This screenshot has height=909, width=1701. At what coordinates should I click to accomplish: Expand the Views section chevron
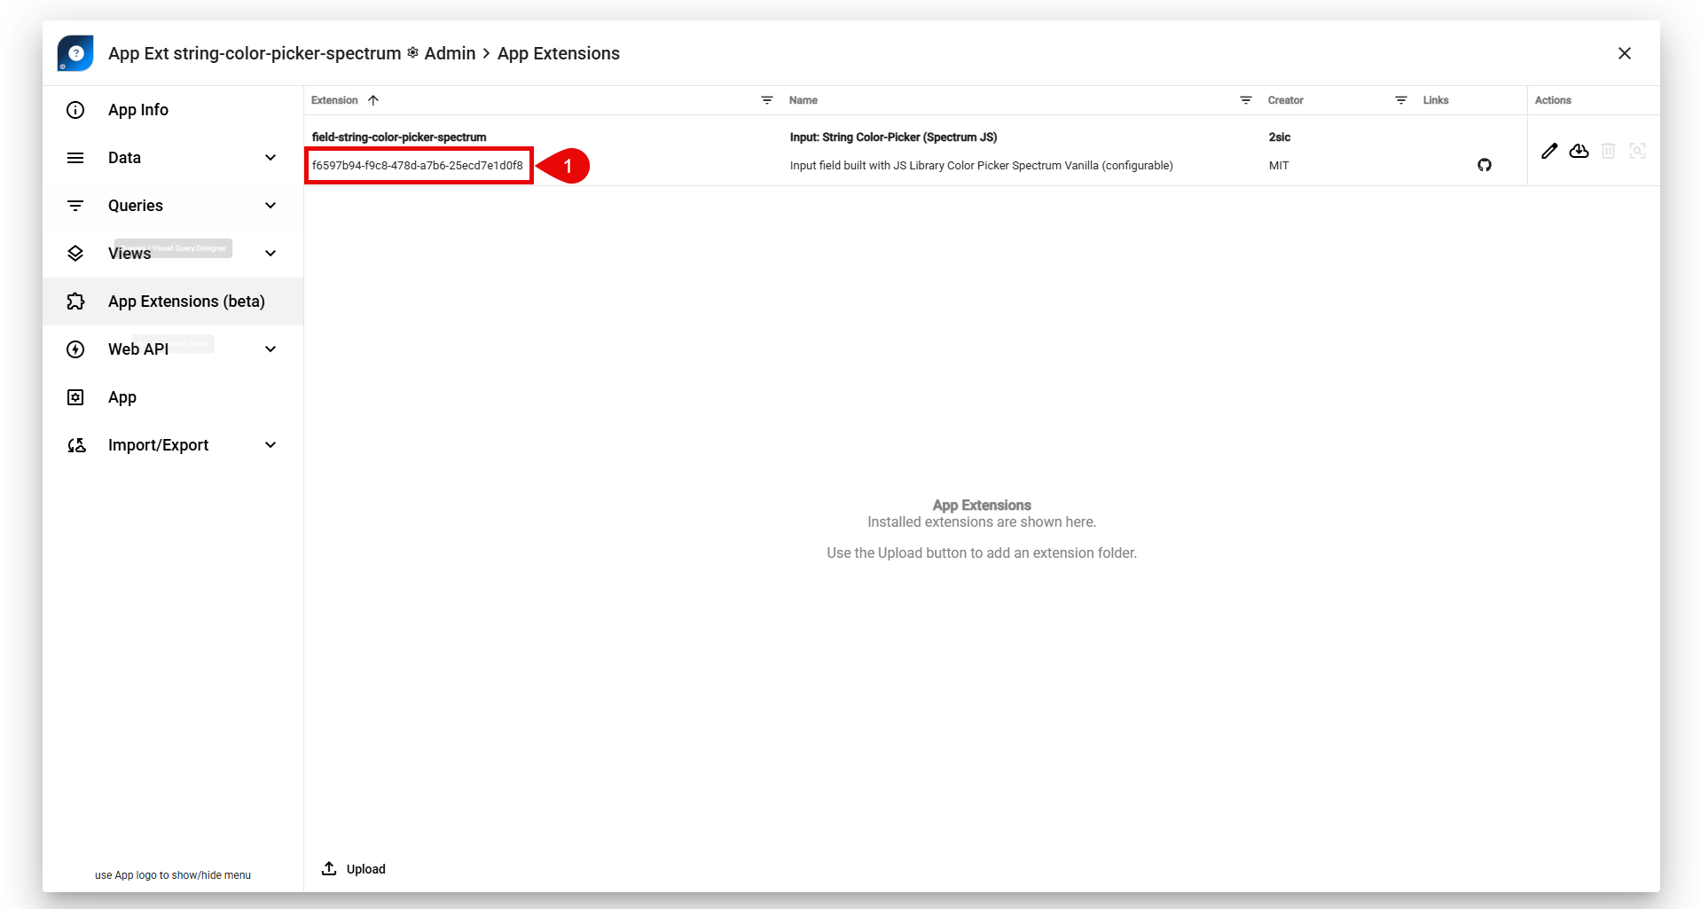point(270,254)
